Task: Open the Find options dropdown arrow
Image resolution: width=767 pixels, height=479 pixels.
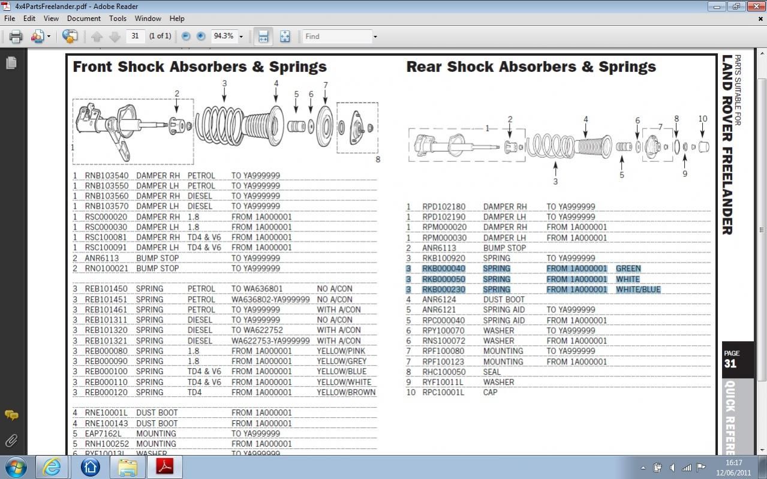Action: [x=375, y=37]
